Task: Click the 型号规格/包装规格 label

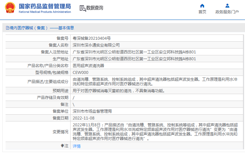Action: pos(52,73)
